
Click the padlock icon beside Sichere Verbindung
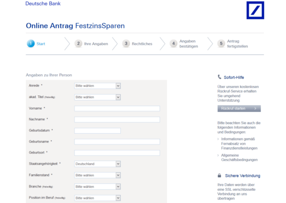coord(220,176)
